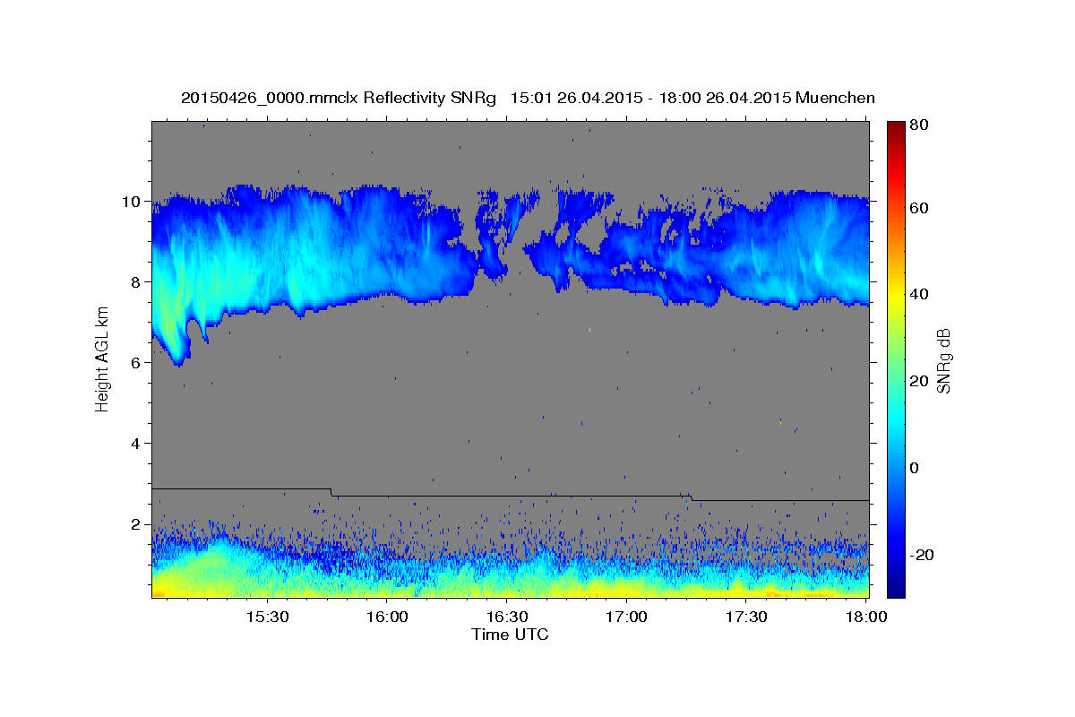Click the height tick label 4
Screen dimensions: 1075x717
(138, 444)
